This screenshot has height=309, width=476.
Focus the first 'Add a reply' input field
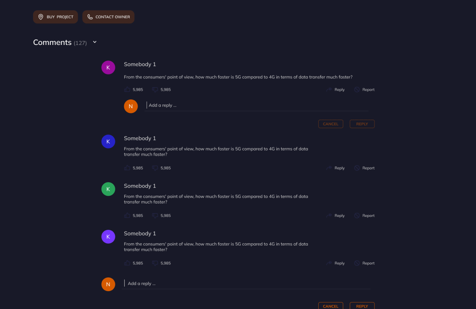coord(257,105)
